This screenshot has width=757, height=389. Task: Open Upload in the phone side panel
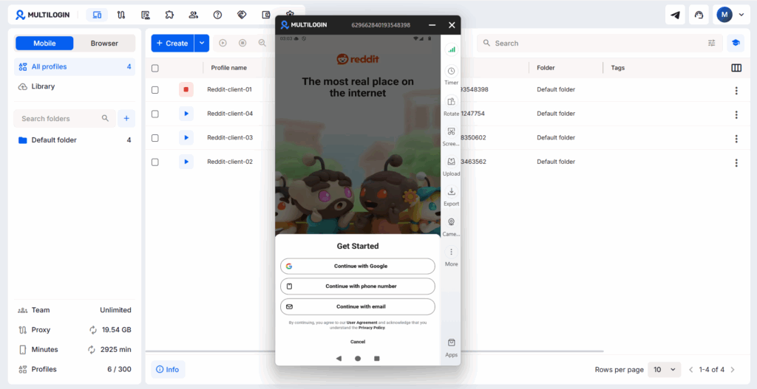[x=451, y=166]
